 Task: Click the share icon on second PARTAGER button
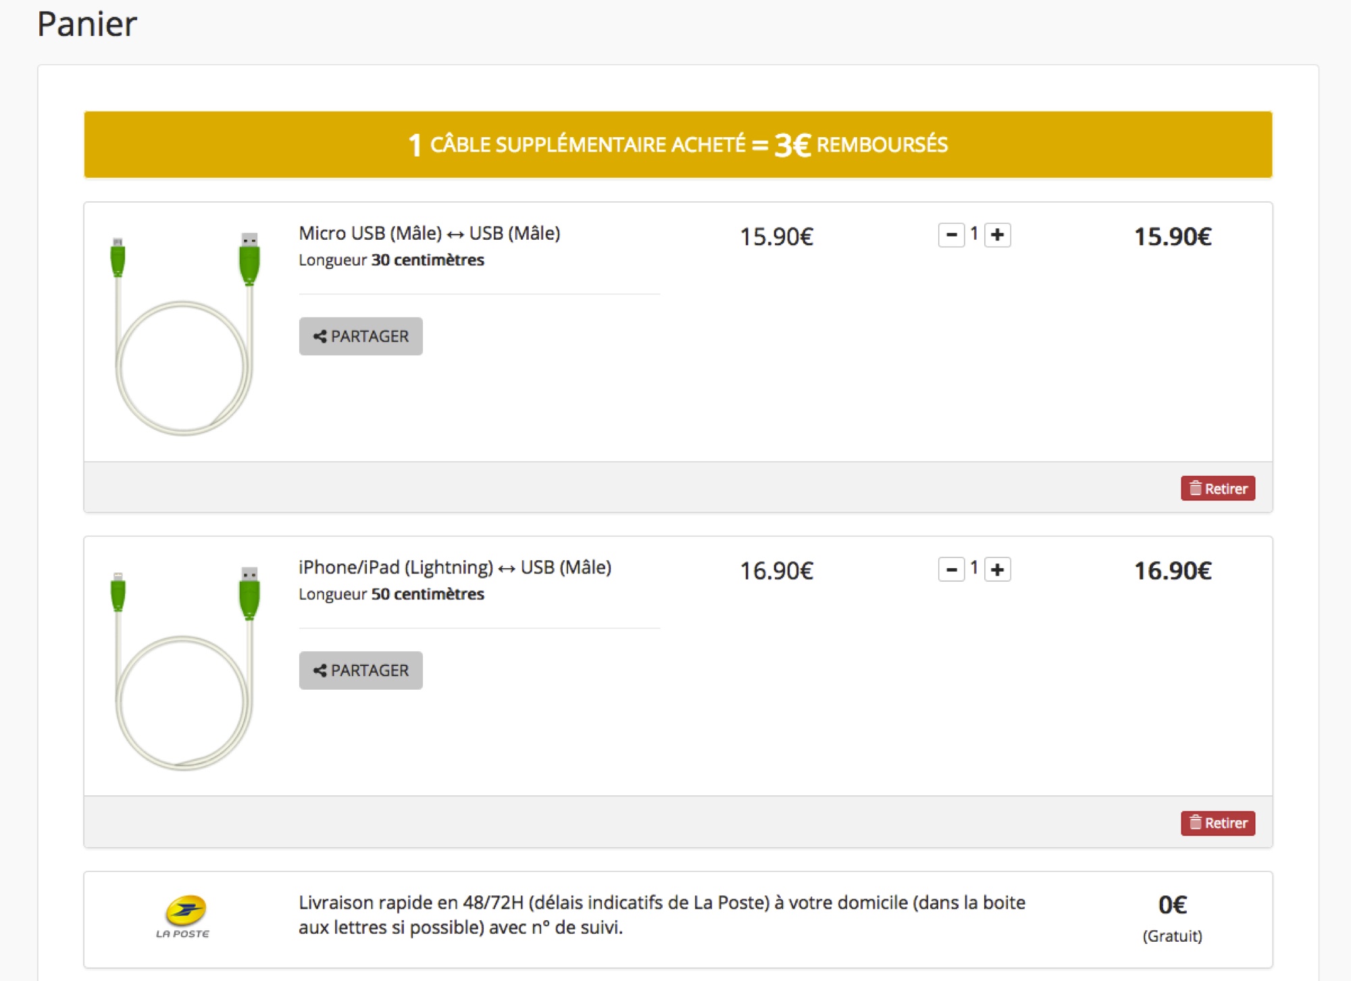pos(320,670)
